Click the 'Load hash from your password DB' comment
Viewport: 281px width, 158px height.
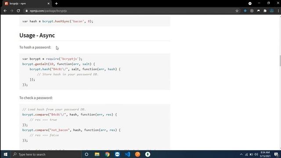click(54, 109)
